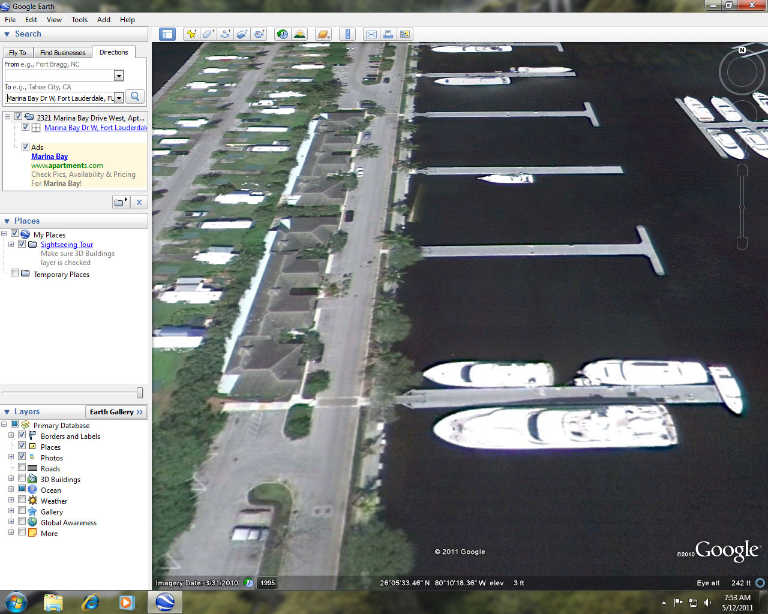The image size is (768, 614).
Task: Enable 3D Buildings layer checkbox
Action: pyautogui.click(x=22, y=478)
